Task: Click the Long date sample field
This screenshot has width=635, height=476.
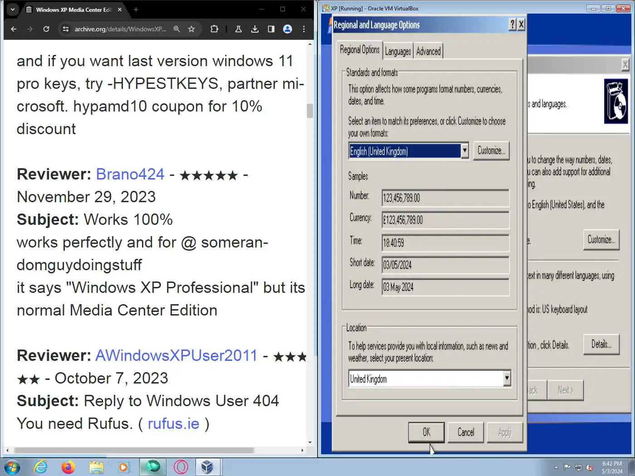Action: click(445, 287)
